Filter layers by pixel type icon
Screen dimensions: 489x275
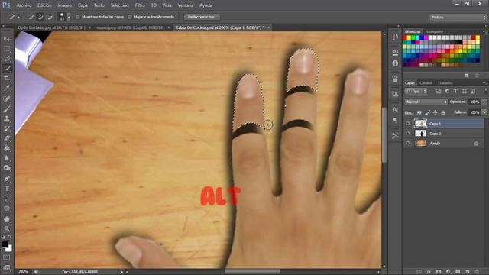click(439, 92)
